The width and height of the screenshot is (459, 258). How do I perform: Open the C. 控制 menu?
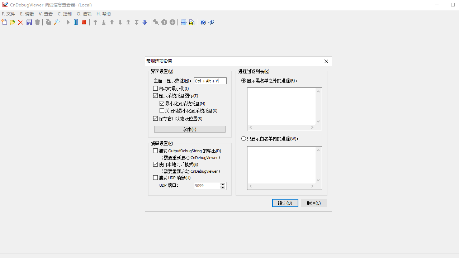65,14
